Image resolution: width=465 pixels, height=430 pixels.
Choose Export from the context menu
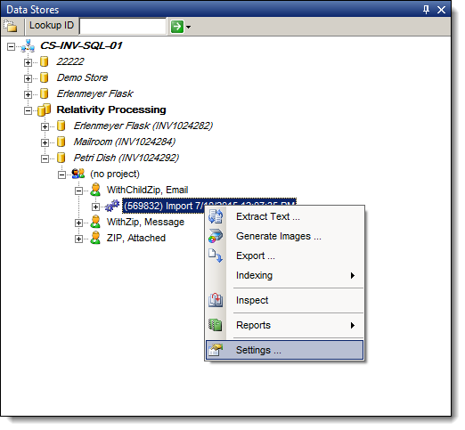284,256
